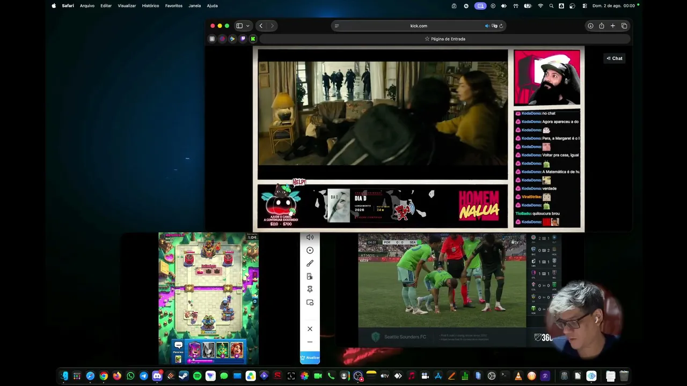The image size is (687, 386).
Task: Open Terminal from the Dock
Action: click(x=505, y=376)
